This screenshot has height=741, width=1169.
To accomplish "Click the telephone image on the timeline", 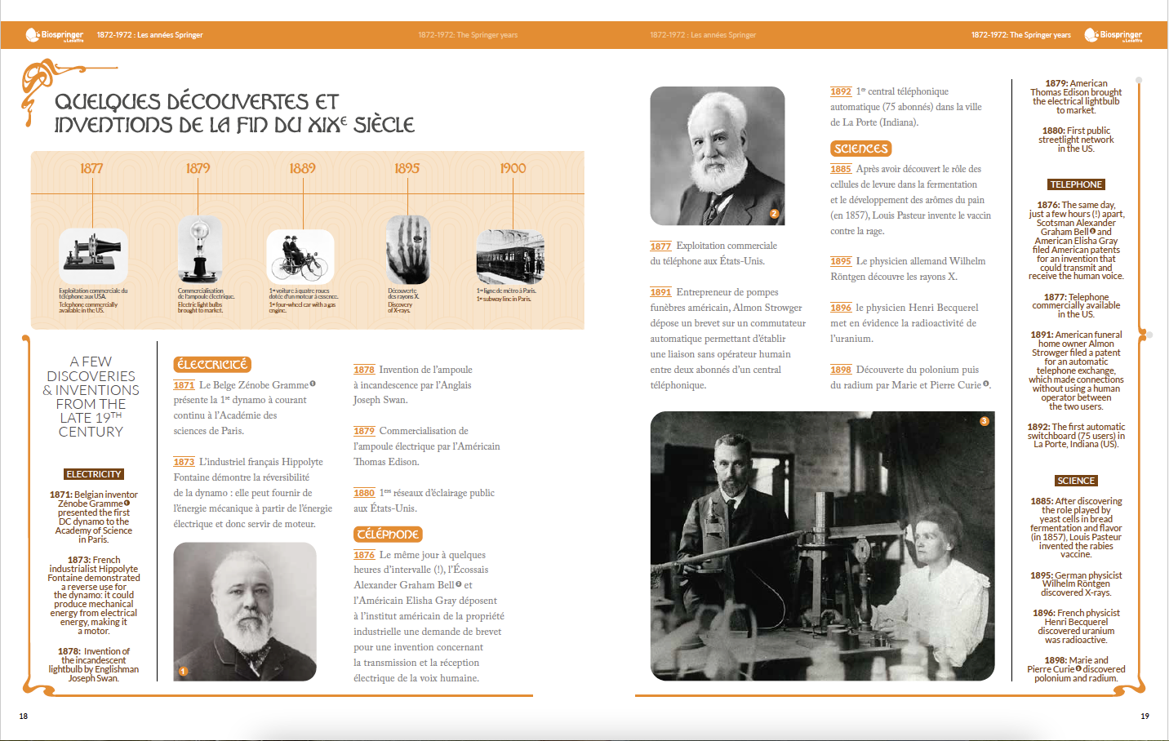I will pyautogui.click(x=93, y=255).
